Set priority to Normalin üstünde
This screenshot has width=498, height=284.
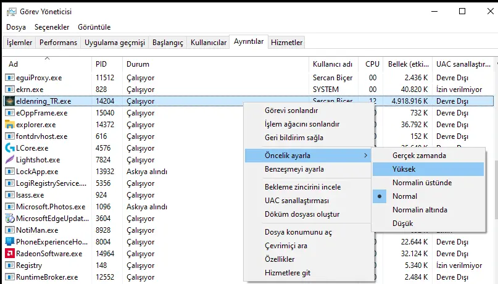coord(428,183)
